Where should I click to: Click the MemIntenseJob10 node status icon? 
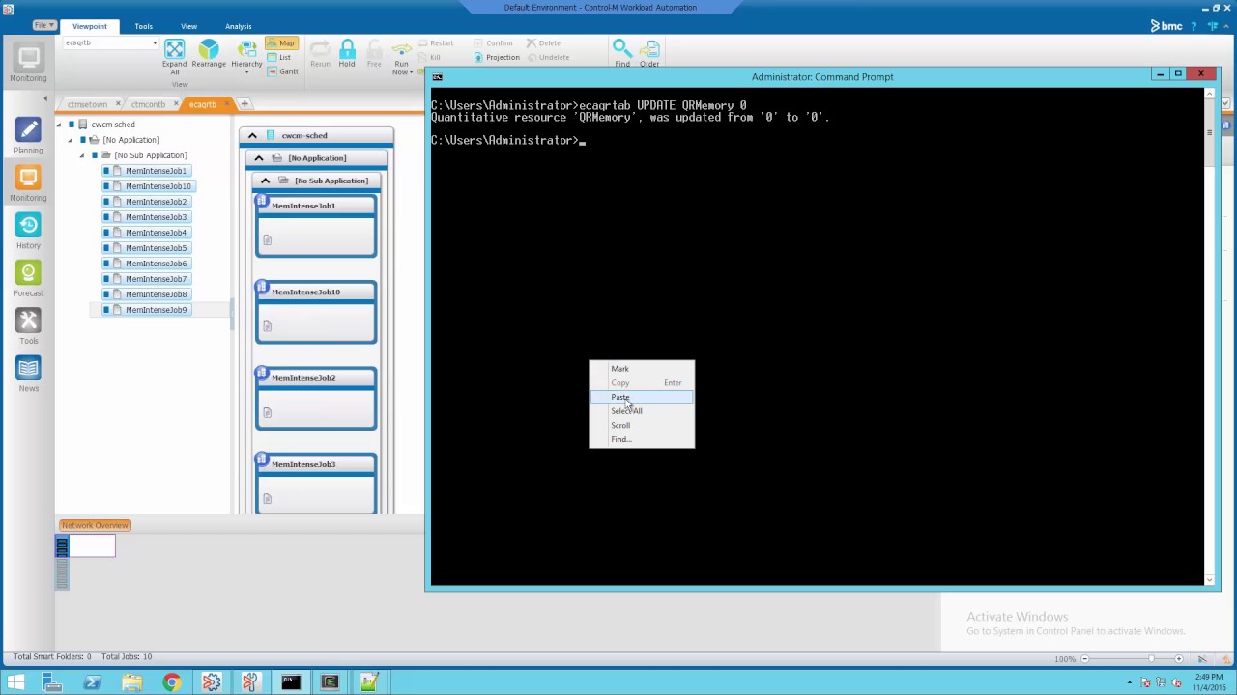tap(261, 287)
